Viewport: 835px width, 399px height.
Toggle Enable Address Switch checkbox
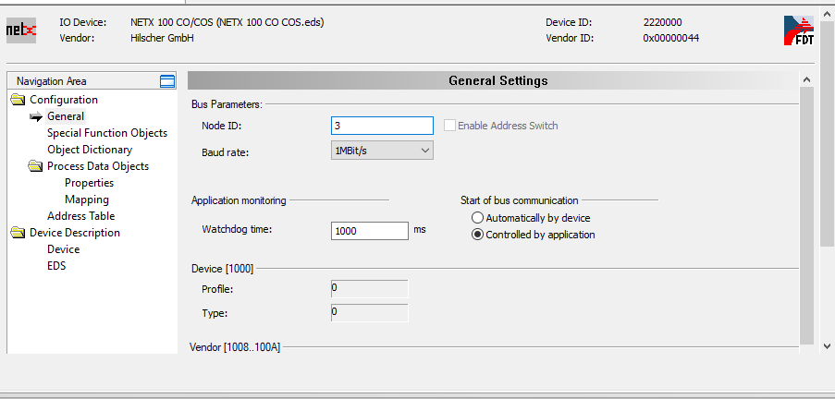click(450, 126)
